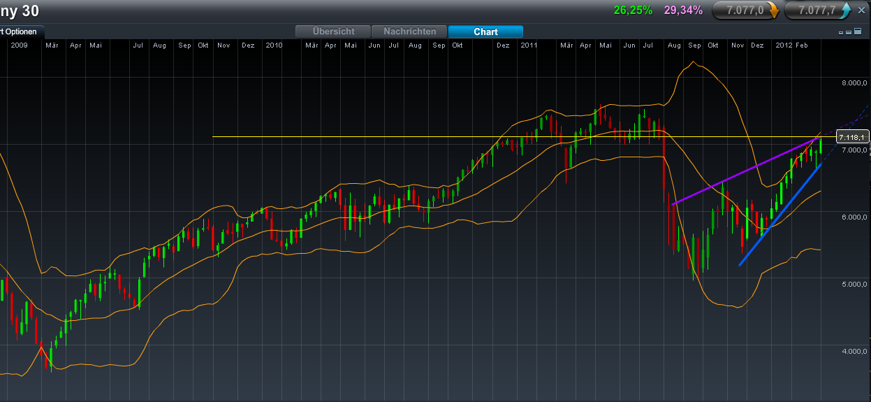
Task: Click the green 26,25% value
Action: pyautogui.click(x=633, y=10)
